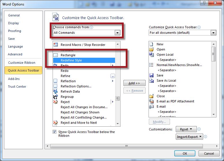224x161 pixels.
Task: Select the Refine command
Action: point(84,76)
